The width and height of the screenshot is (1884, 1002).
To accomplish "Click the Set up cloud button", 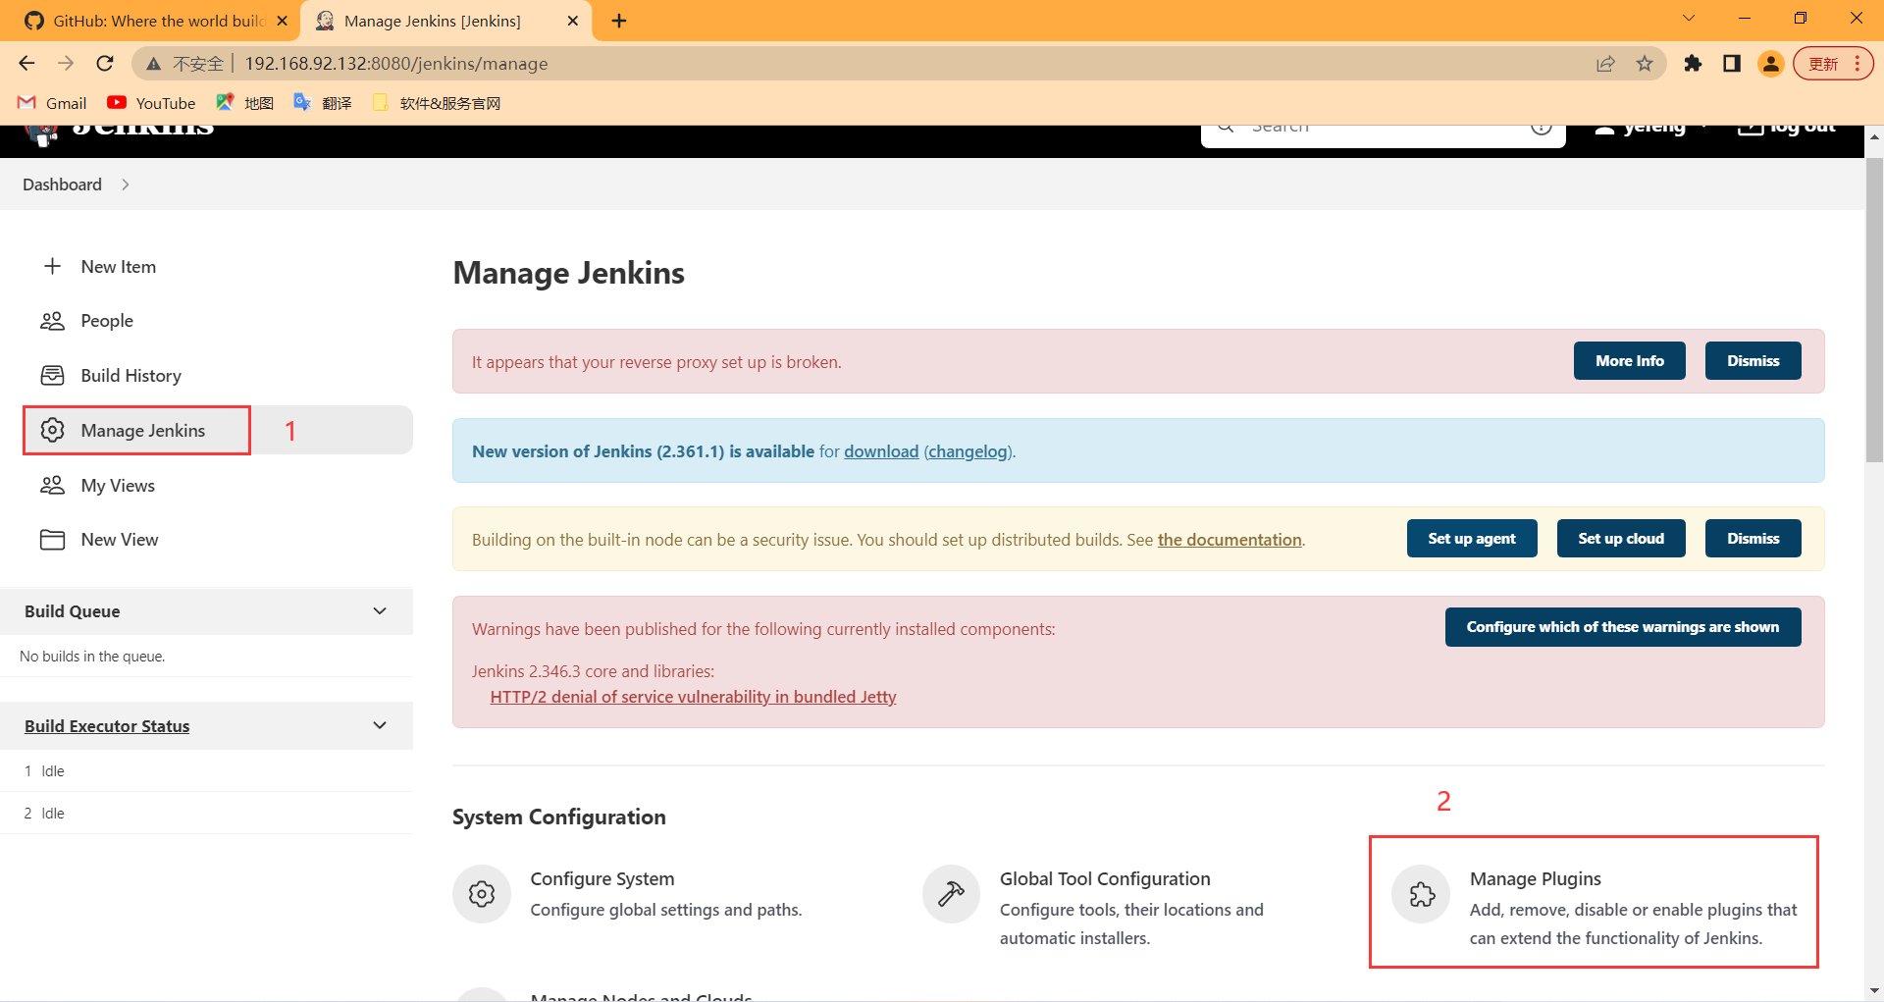I will 1621,538.
